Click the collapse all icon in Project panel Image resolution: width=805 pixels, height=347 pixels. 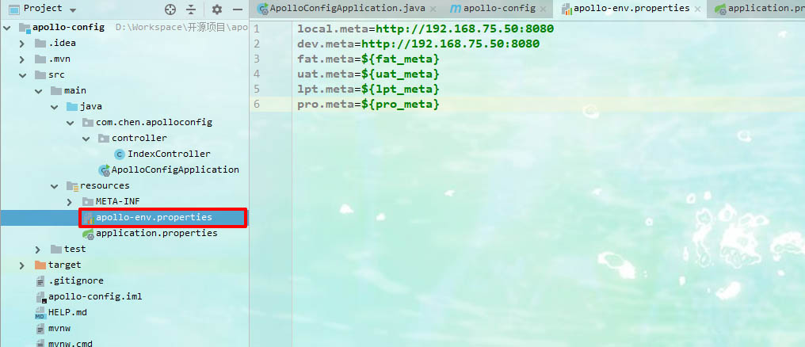click(x=191, y=10)
